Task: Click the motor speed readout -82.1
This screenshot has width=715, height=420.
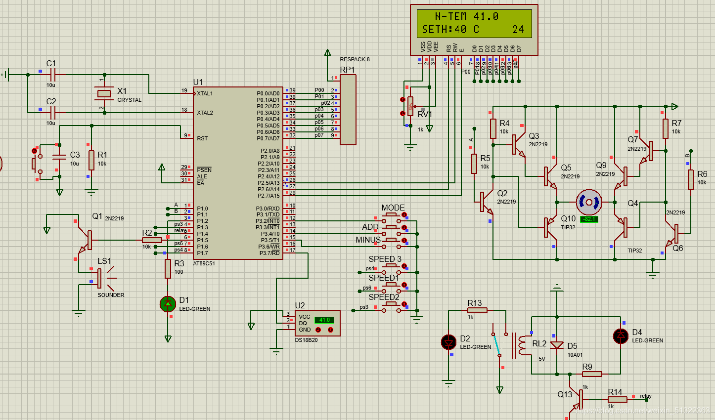Action: 589,219
